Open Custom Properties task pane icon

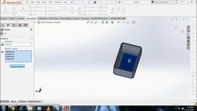pos(188,44)
